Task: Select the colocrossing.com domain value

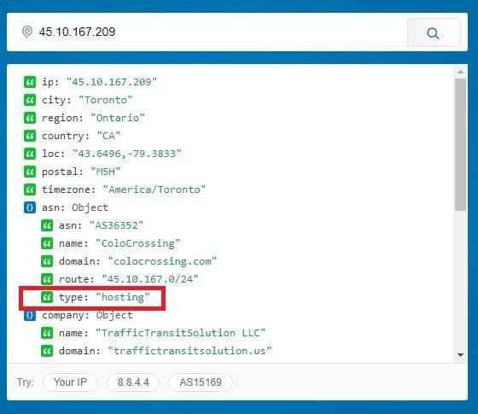Action: [x=162, y=261]
